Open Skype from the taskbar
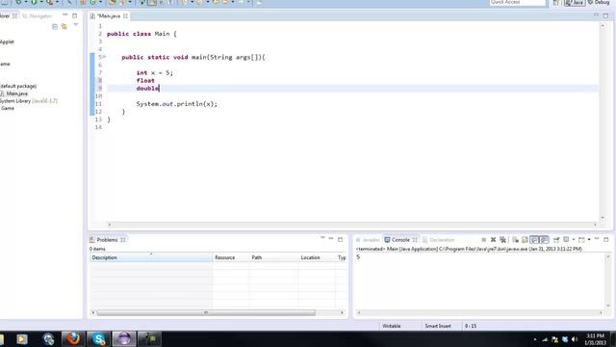 98,338
